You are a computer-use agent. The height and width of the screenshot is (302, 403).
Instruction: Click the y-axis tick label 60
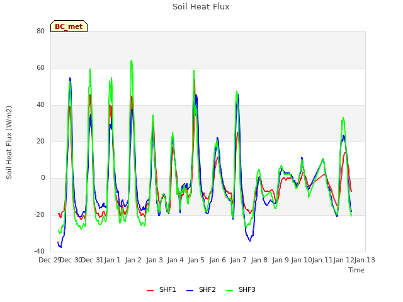point(40,68)
